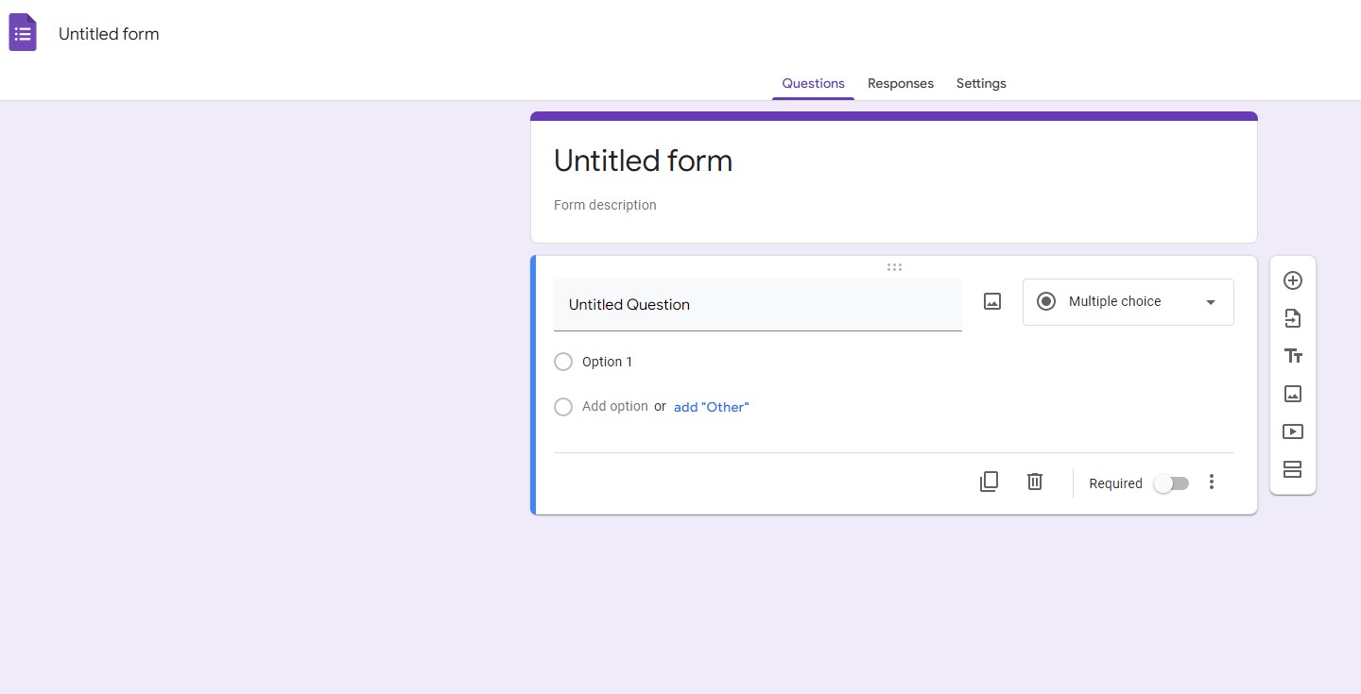Toggle the Required switch on
This screenshot has width=1361, height=694.
[1171, 483]
